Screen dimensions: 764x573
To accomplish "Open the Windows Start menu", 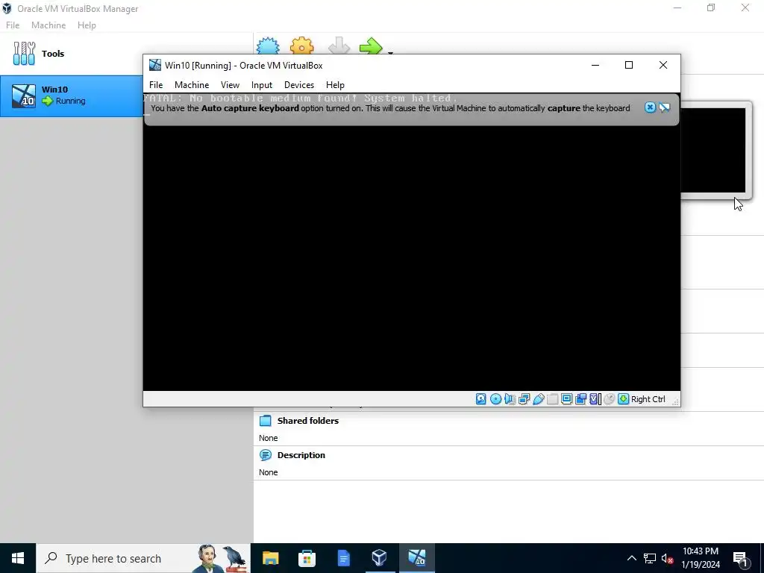I will [x=18, y=558].
